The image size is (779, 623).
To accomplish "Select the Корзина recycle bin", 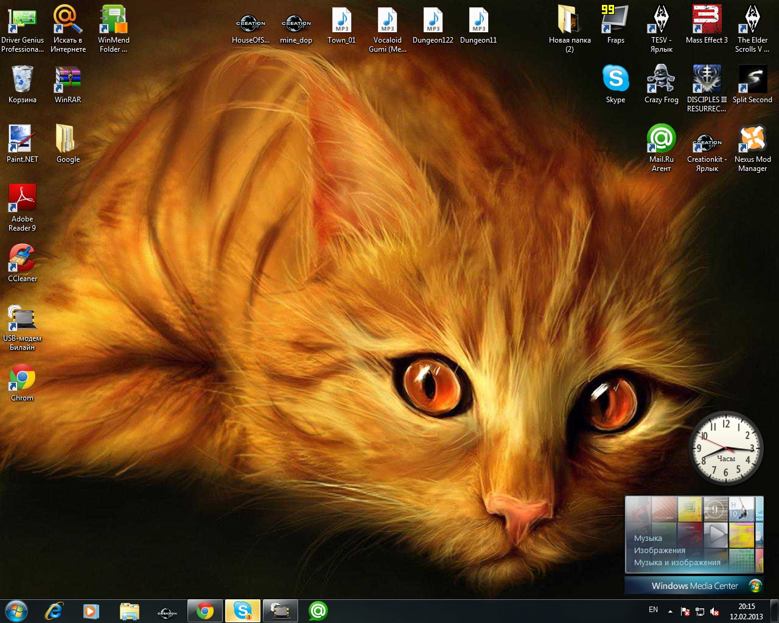I will (23, 80).
